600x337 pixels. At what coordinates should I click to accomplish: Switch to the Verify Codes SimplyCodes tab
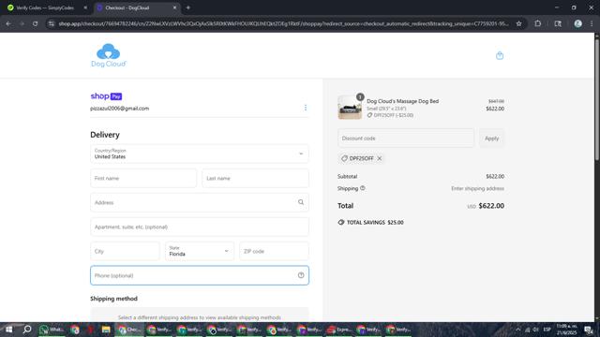click(x=45, y=7)
